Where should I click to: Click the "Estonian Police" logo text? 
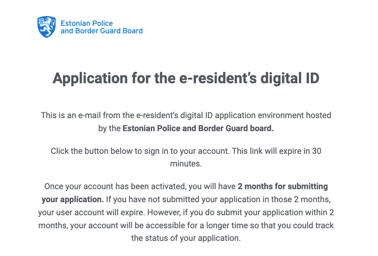(x=87, y=24)
